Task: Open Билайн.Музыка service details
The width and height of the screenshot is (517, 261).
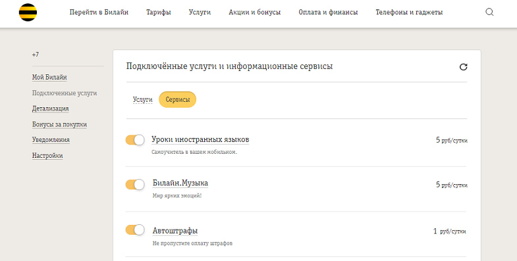Action: 180,183
